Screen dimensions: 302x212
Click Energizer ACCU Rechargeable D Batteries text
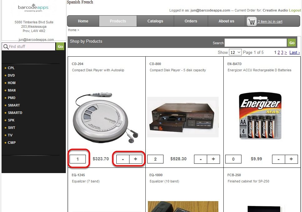[x=260, y=70]
